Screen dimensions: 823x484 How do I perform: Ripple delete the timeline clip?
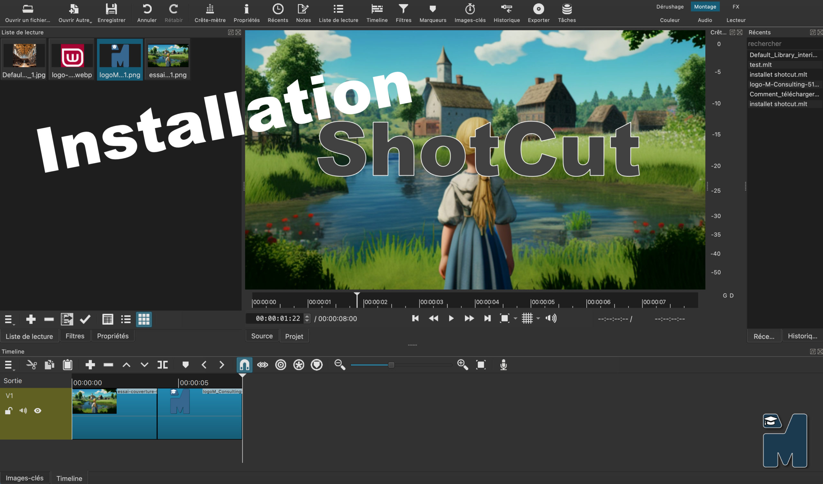(108, 365)
